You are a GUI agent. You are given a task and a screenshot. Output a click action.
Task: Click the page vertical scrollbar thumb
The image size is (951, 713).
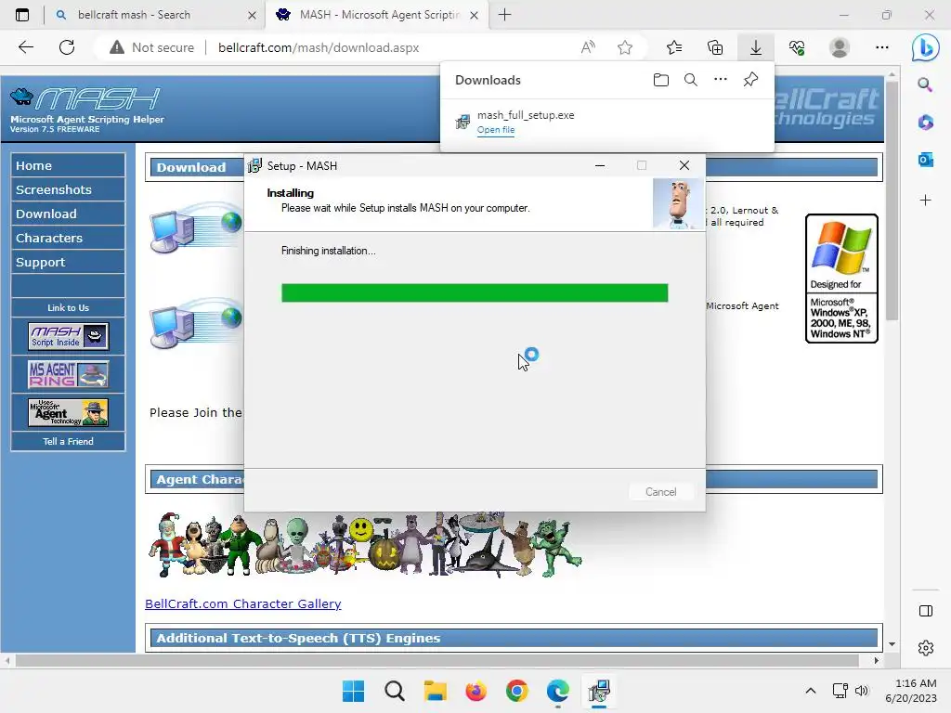(891, 201)
